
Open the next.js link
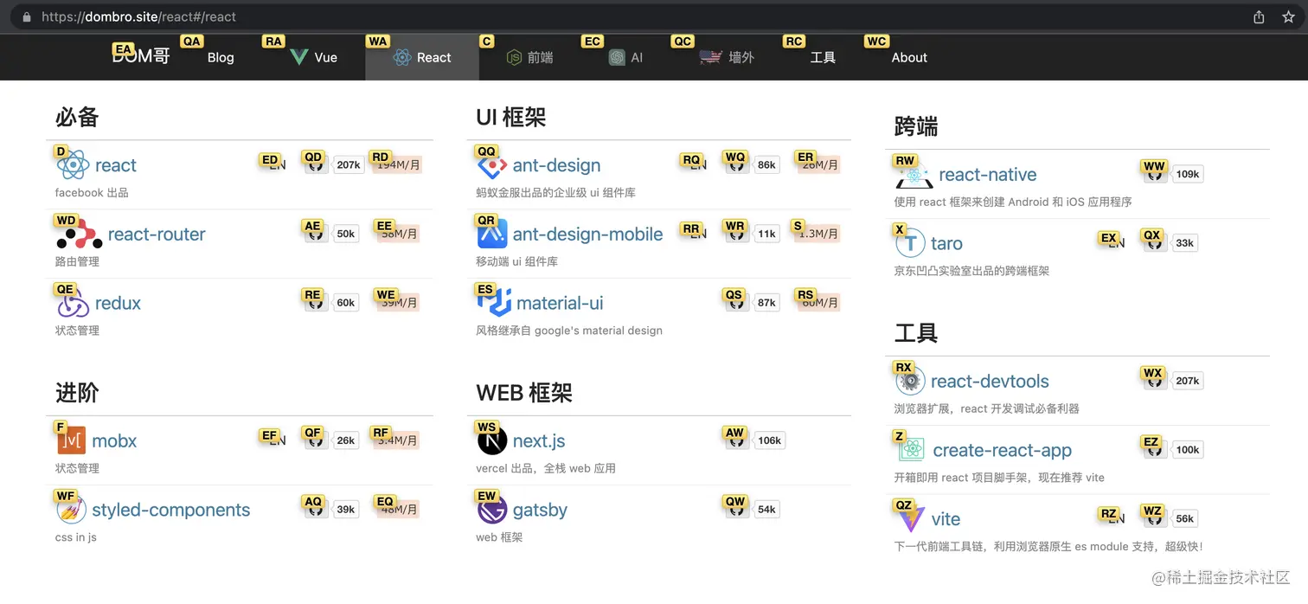[x=539, y=441]
